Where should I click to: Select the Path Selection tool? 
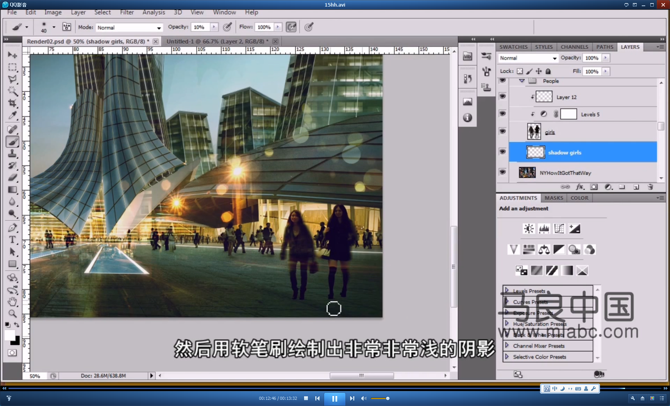12,252
